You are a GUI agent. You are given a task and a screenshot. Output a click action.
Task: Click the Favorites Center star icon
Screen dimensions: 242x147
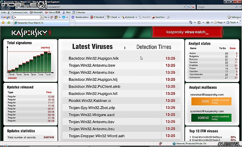(x=3, y=23)
